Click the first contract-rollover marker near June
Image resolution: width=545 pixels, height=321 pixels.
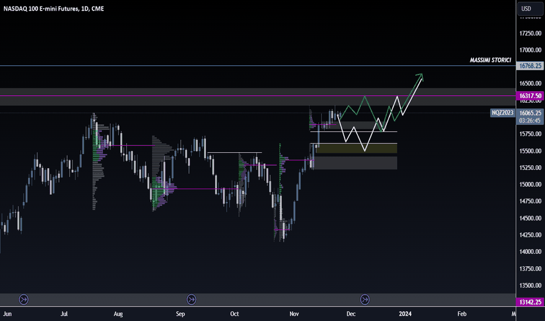pyautogui.click(x=23, y=299)
